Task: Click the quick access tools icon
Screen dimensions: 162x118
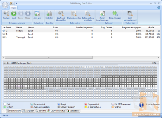Action: 11,3
